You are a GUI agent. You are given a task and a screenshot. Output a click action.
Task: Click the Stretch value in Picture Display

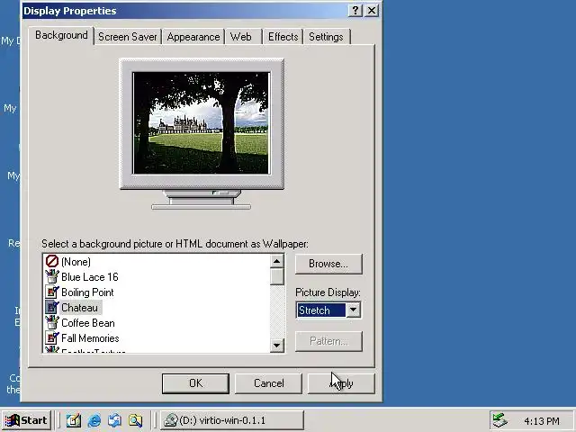point(320,310)
